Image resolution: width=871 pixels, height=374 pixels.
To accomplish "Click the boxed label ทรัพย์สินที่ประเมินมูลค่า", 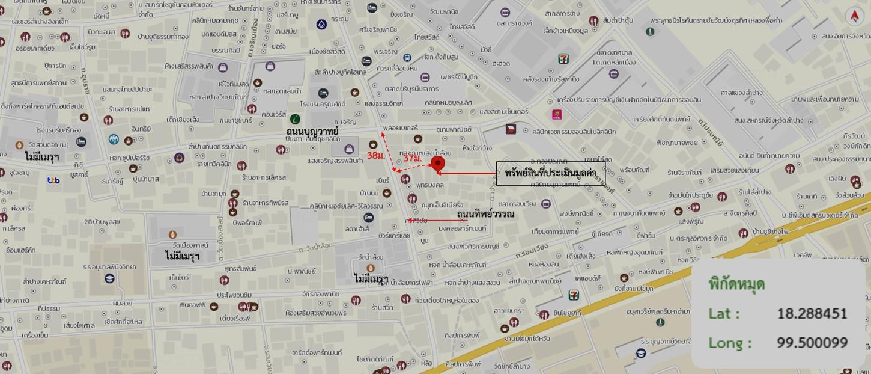I will pyautogui.click(x=551, y=173).
